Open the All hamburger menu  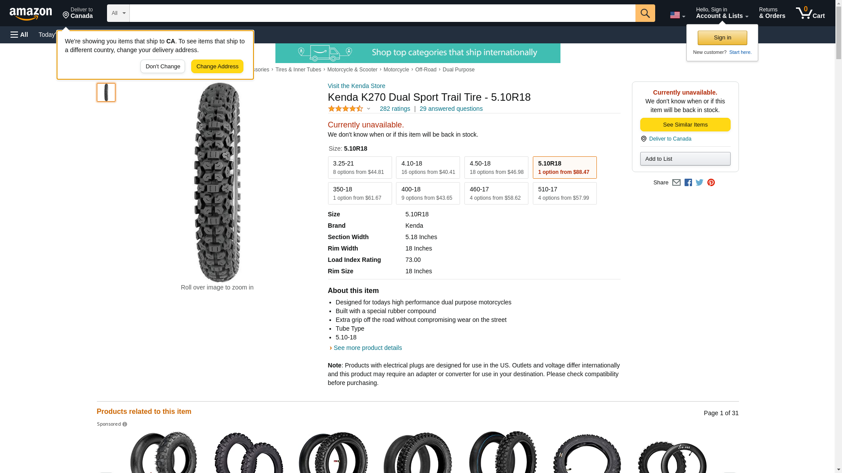point(19,35)
